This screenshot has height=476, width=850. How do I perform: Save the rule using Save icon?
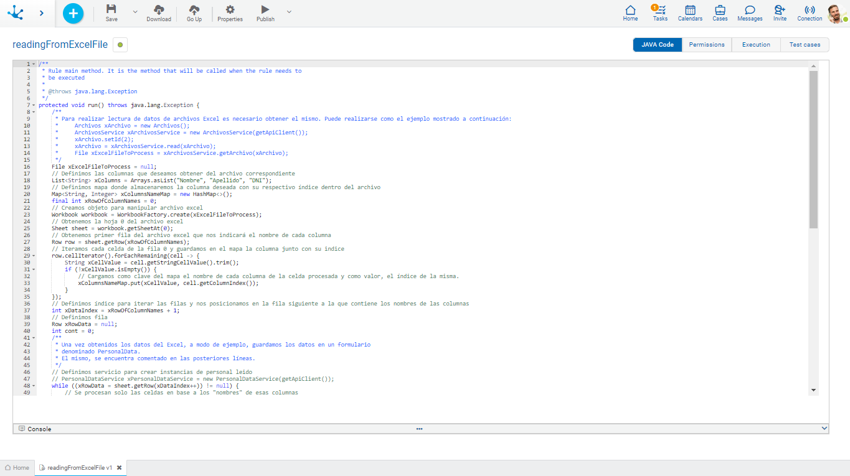pos(111,12)
